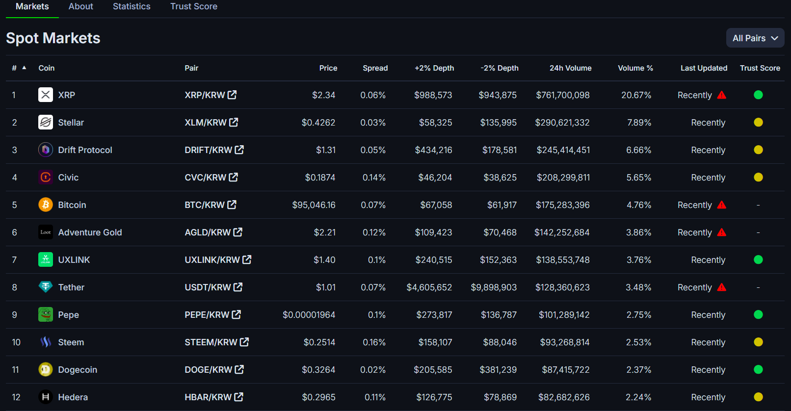Screen dimensions: 791x411
Task: Switch to the Statistics tab
Action: [x=132, y=6]
